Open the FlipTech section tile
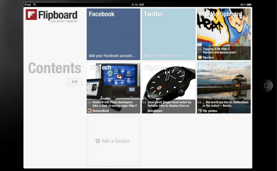This screenshot has width=277, height=171. tap(113, 87)
